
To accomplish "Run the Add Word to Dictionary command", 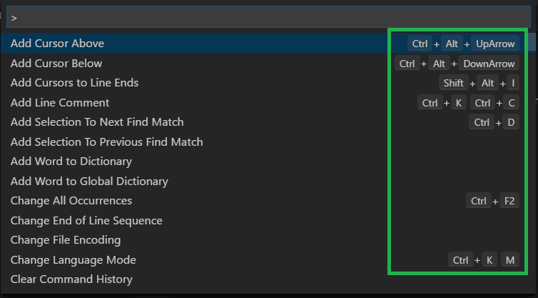I will click(71, 162).
